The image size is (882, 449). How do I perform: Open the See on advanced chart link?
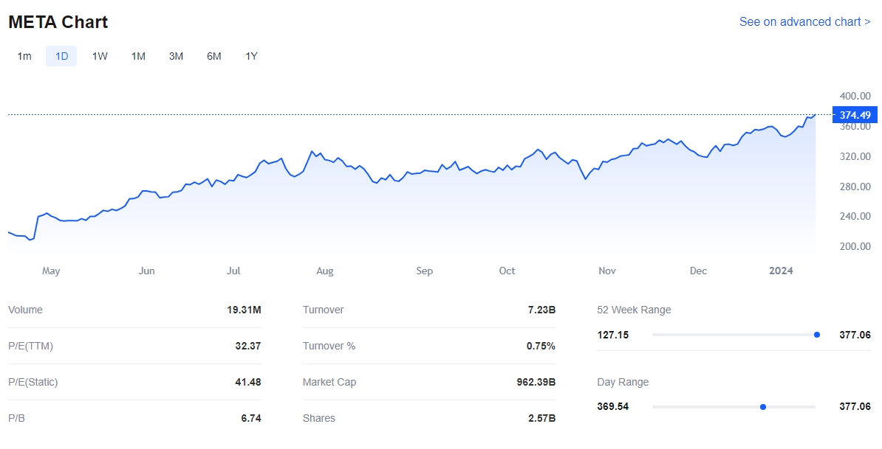click(x=804, y=22)
